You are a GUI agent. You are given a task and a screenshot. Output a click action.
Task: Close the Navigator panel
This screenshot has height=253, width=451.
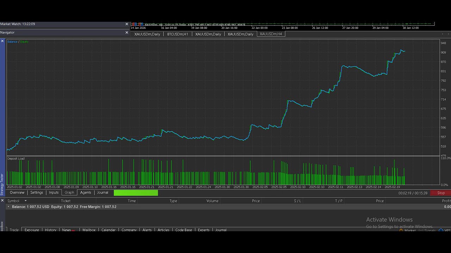click(127, 32)
